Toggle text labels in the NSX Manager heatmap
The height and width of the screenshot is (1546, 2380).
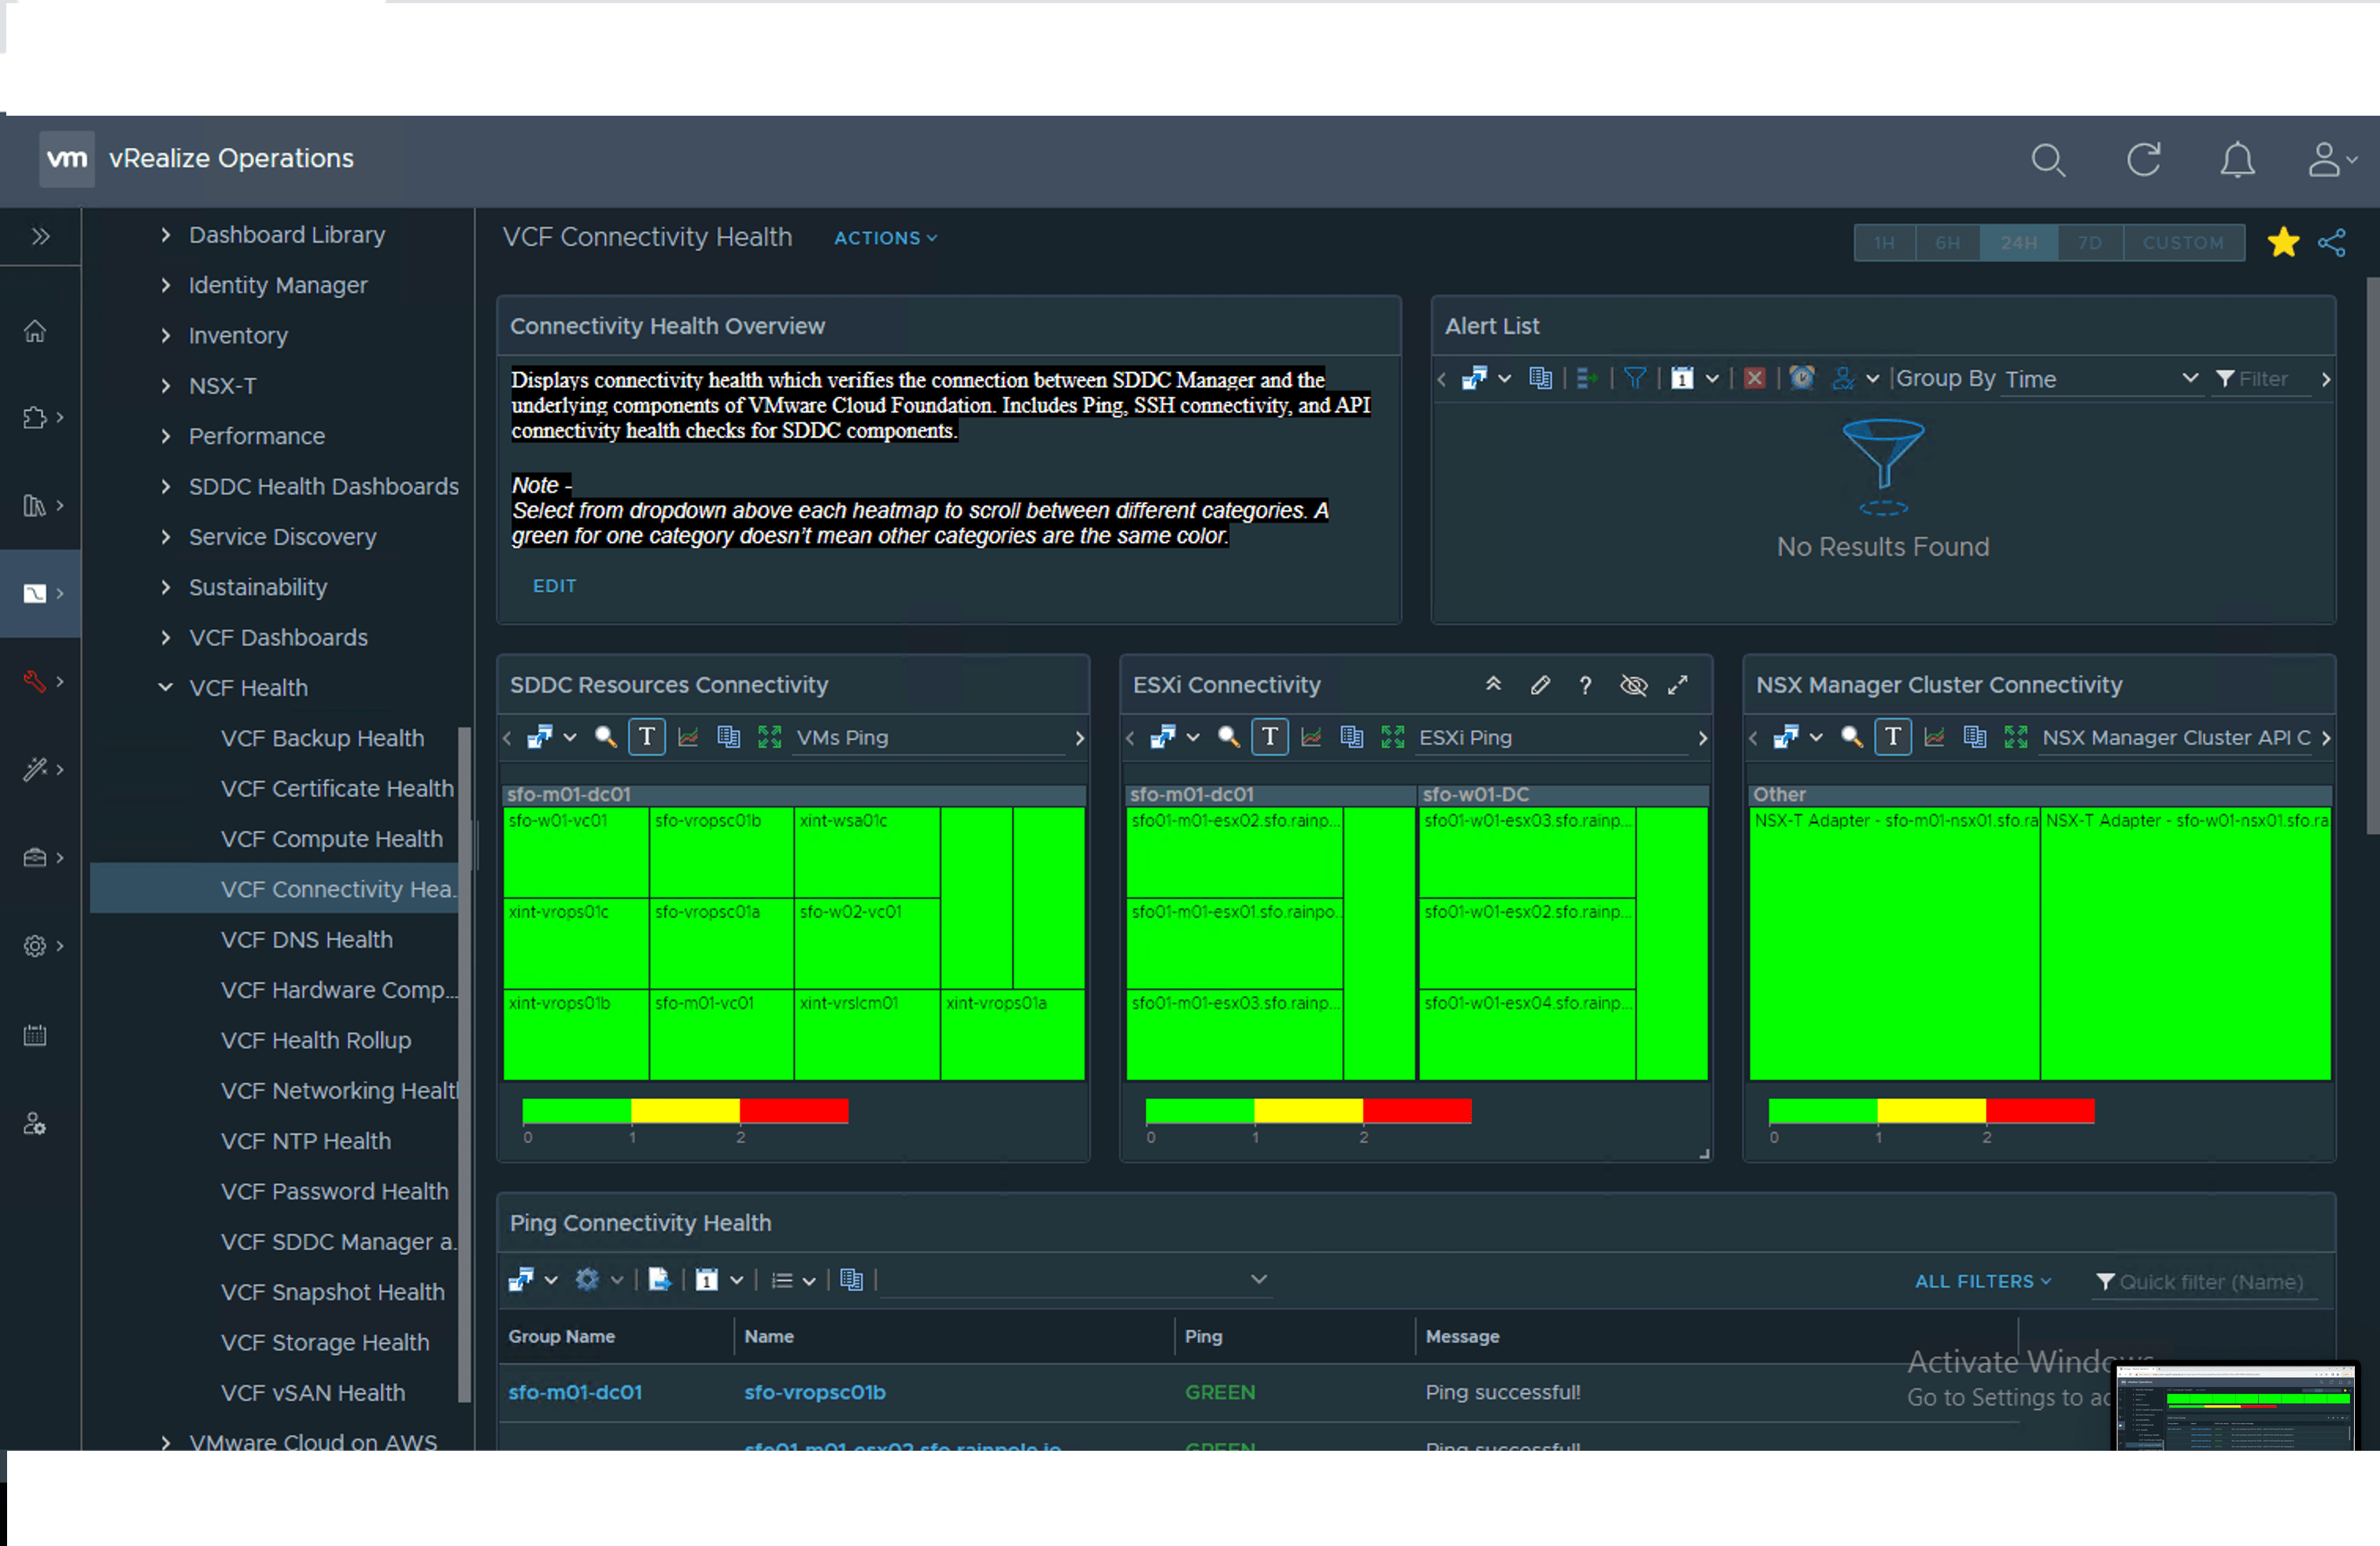[1892, 738]
